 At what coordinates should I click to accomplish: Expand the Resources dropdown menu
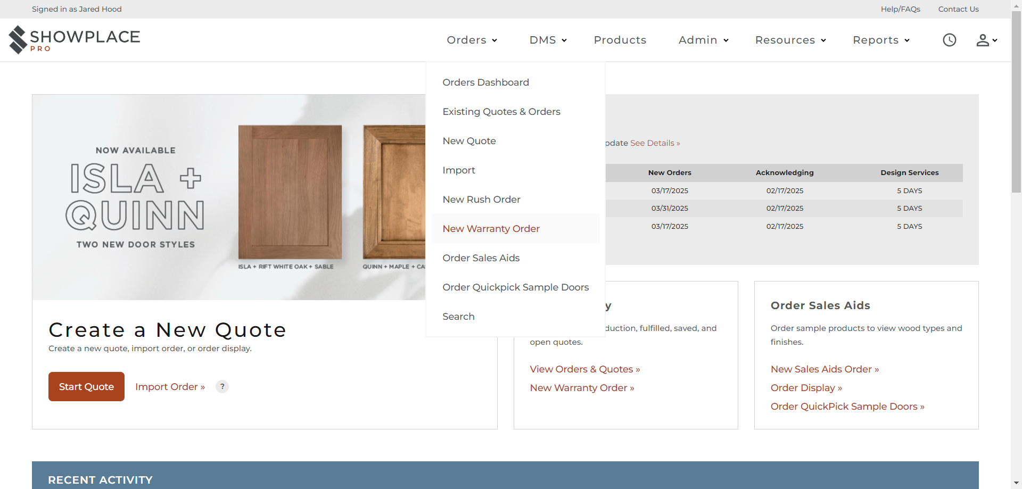click(x=791, y=40)
